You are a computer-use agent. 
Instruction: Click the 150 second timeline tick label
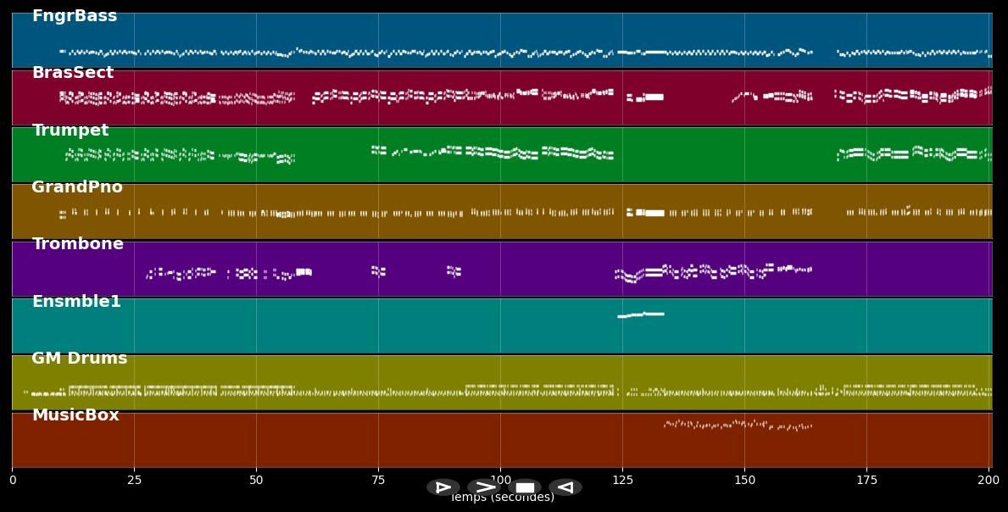click(x=744, y=481)
